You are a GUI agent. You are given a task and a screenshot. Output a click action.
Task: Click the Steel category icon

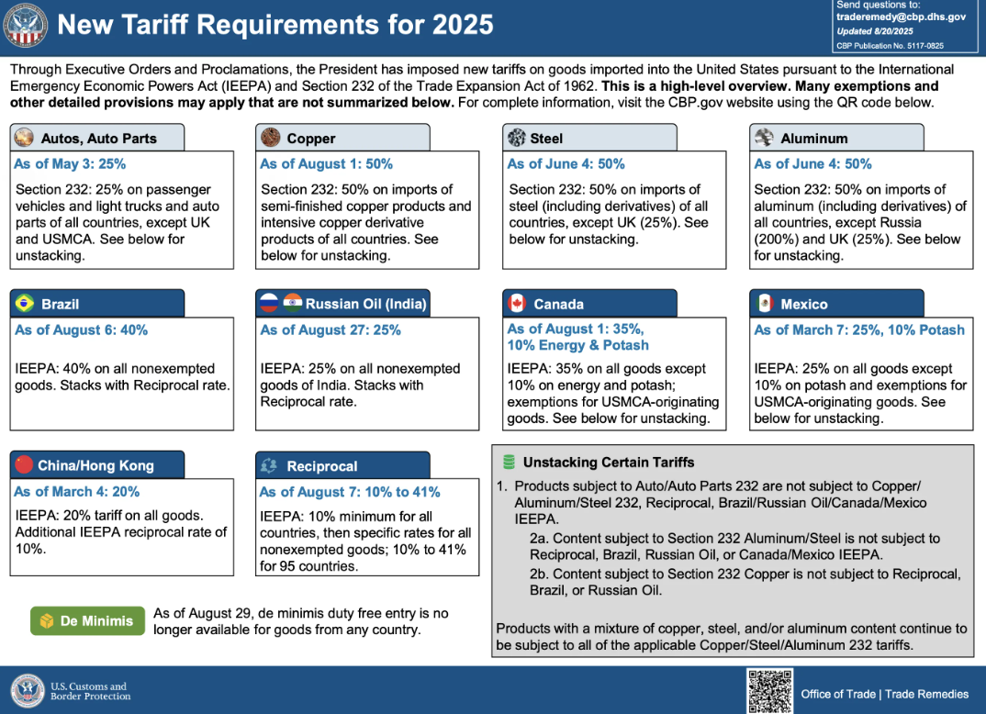click(516, 138)
